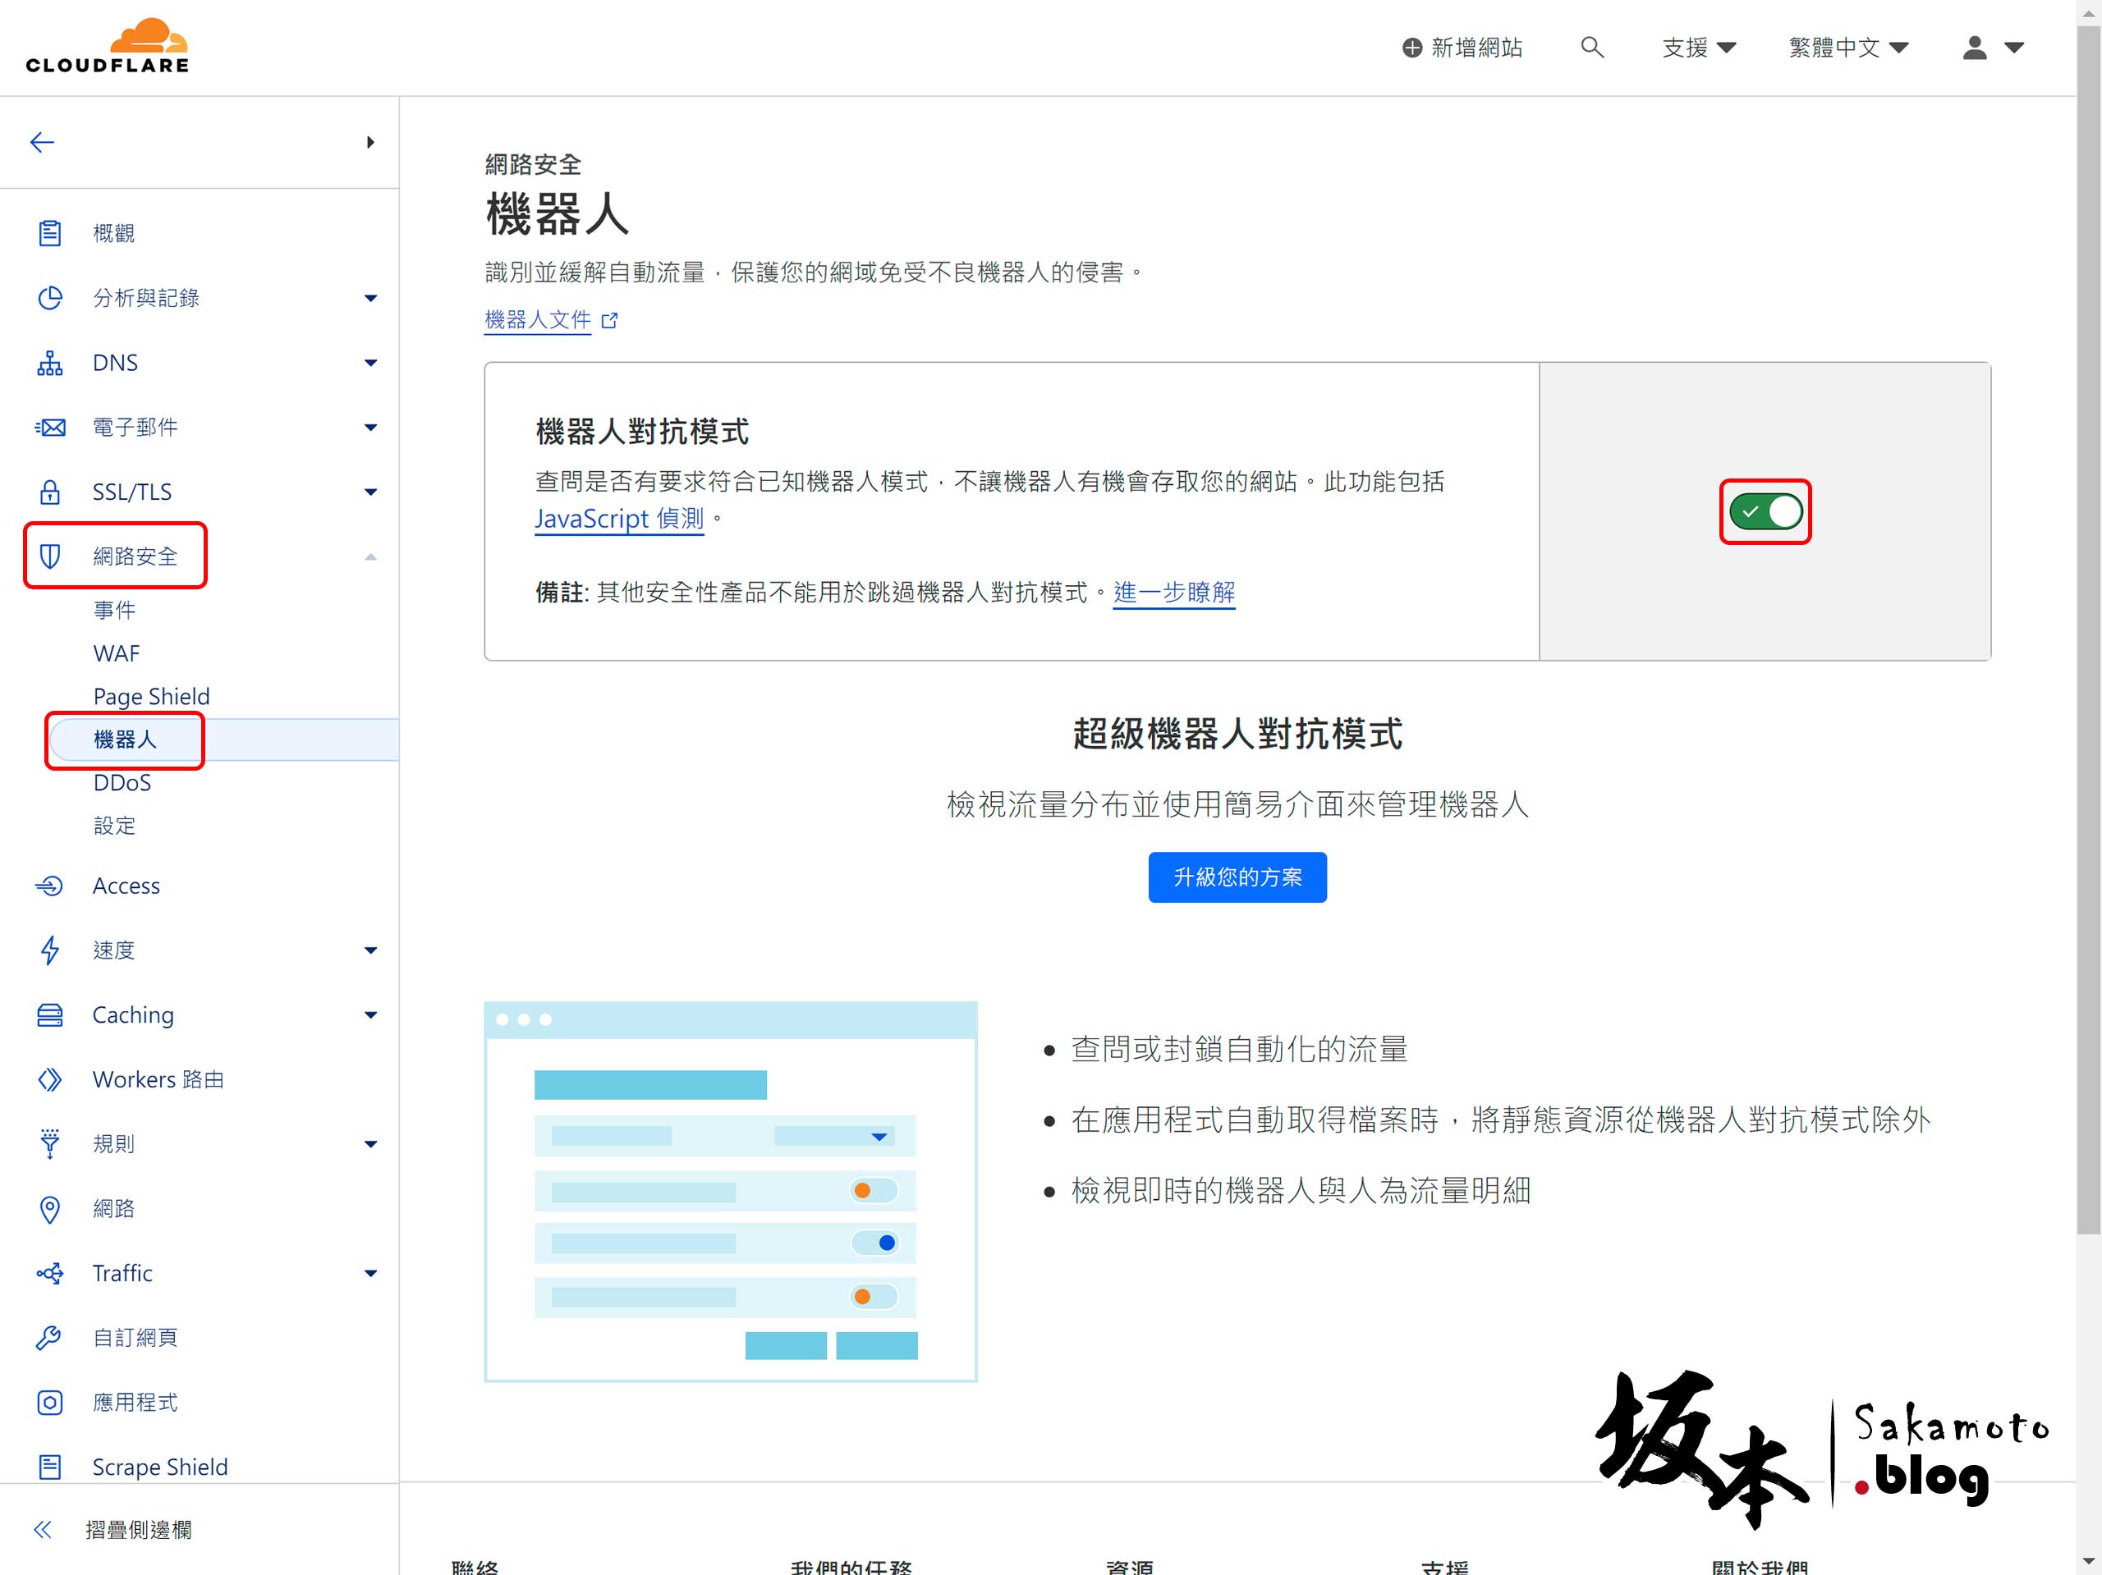Click the user account profile icon
Image resolution: width=2102 pixels, height=1575 pixels.
(x=1975, y=48)
